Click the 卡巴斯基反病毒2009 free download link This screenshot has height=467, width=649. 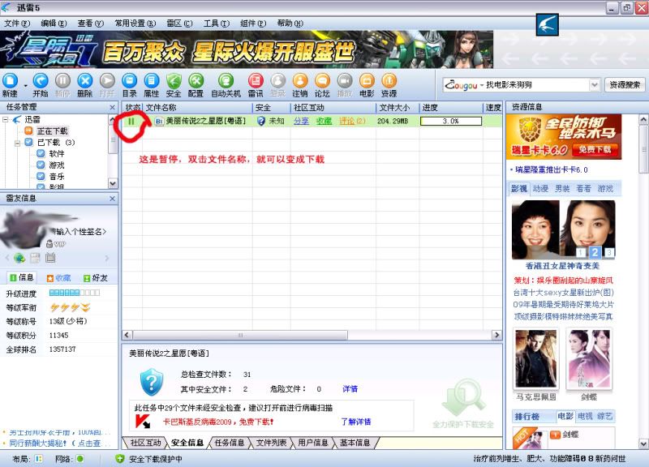click(217, 422)
